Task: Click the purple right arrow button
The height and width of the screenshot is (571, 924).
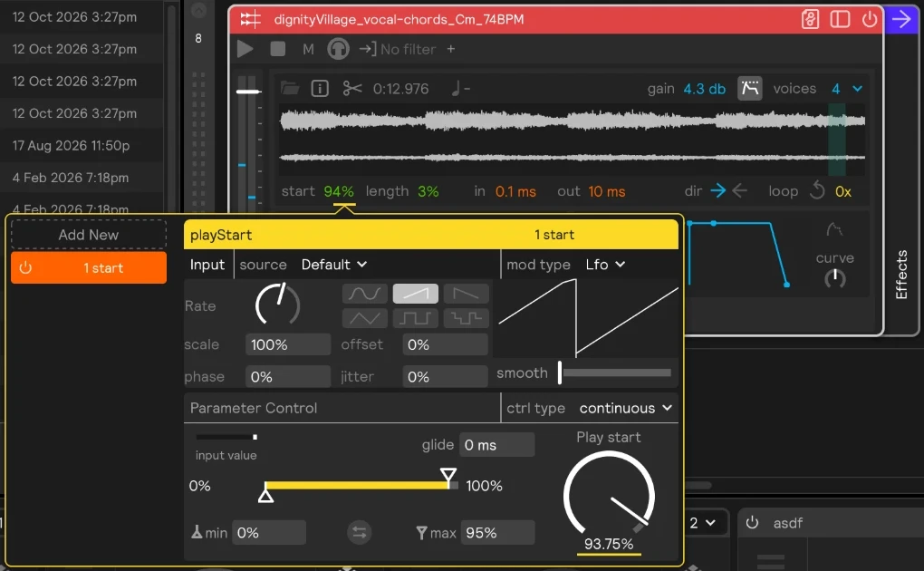Action: click(901, 19)
